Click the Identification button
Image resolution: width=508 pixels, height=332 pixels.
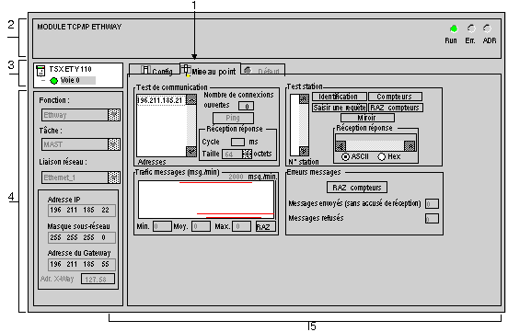pos(339,97)
